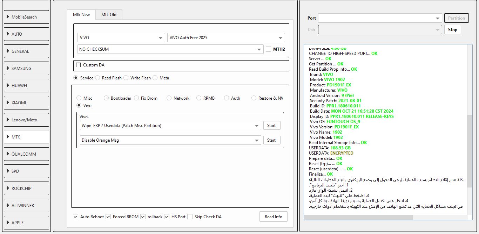Click the "USERDATA: ENCRYPTED" log line
This screenshot has height=234, width=479.
(331, 153)
